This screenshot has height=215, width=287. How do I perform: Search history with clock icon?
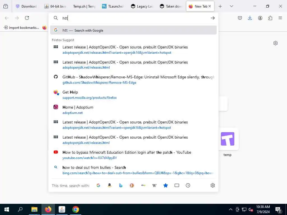coord(188,185)
